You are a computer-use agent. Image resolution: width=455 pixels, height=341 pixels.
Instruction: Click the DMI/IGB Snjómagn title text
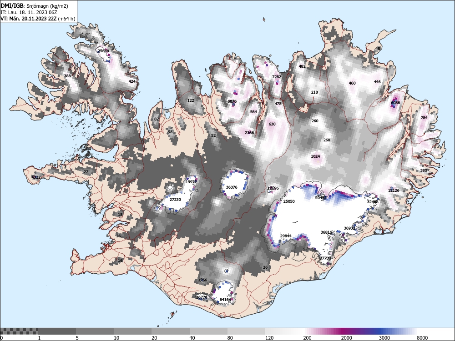pyautogui.click(x=35, y=6)
